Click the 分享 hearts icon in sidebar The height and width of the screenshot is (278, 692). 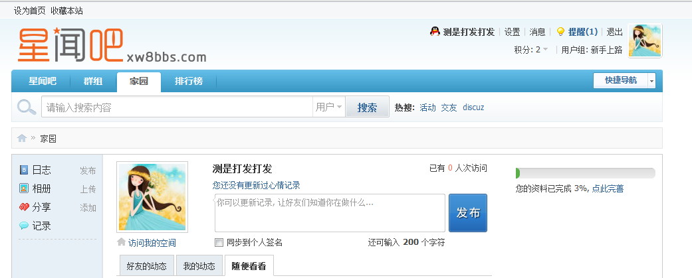24,207
